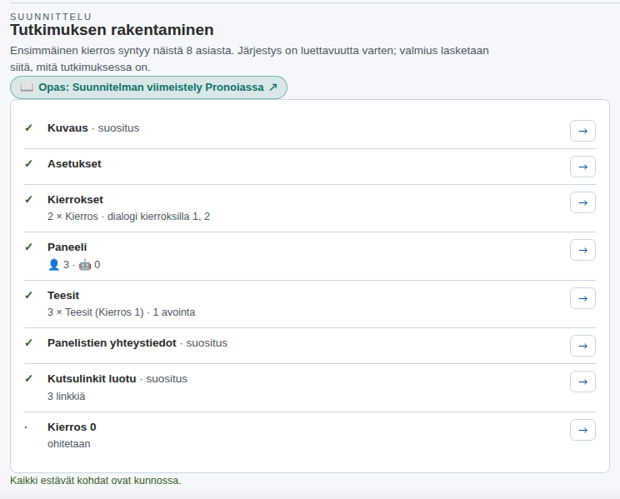The width and height of the screenshot is (620, 499).
Task: Click the checkmark next to Paneeli
Action: point(28,247)
